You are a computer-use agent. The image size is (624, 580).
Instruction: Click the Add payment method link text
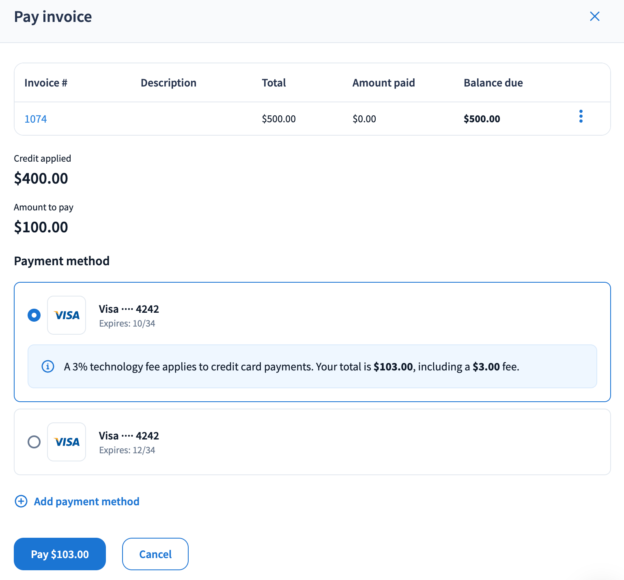pyautogui.click(x=86, y=502)
